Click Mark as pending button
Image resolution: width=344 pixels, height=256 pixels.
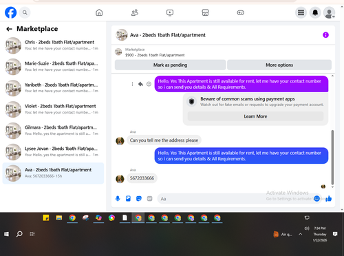pyautogui.click(x=170, y=65)
